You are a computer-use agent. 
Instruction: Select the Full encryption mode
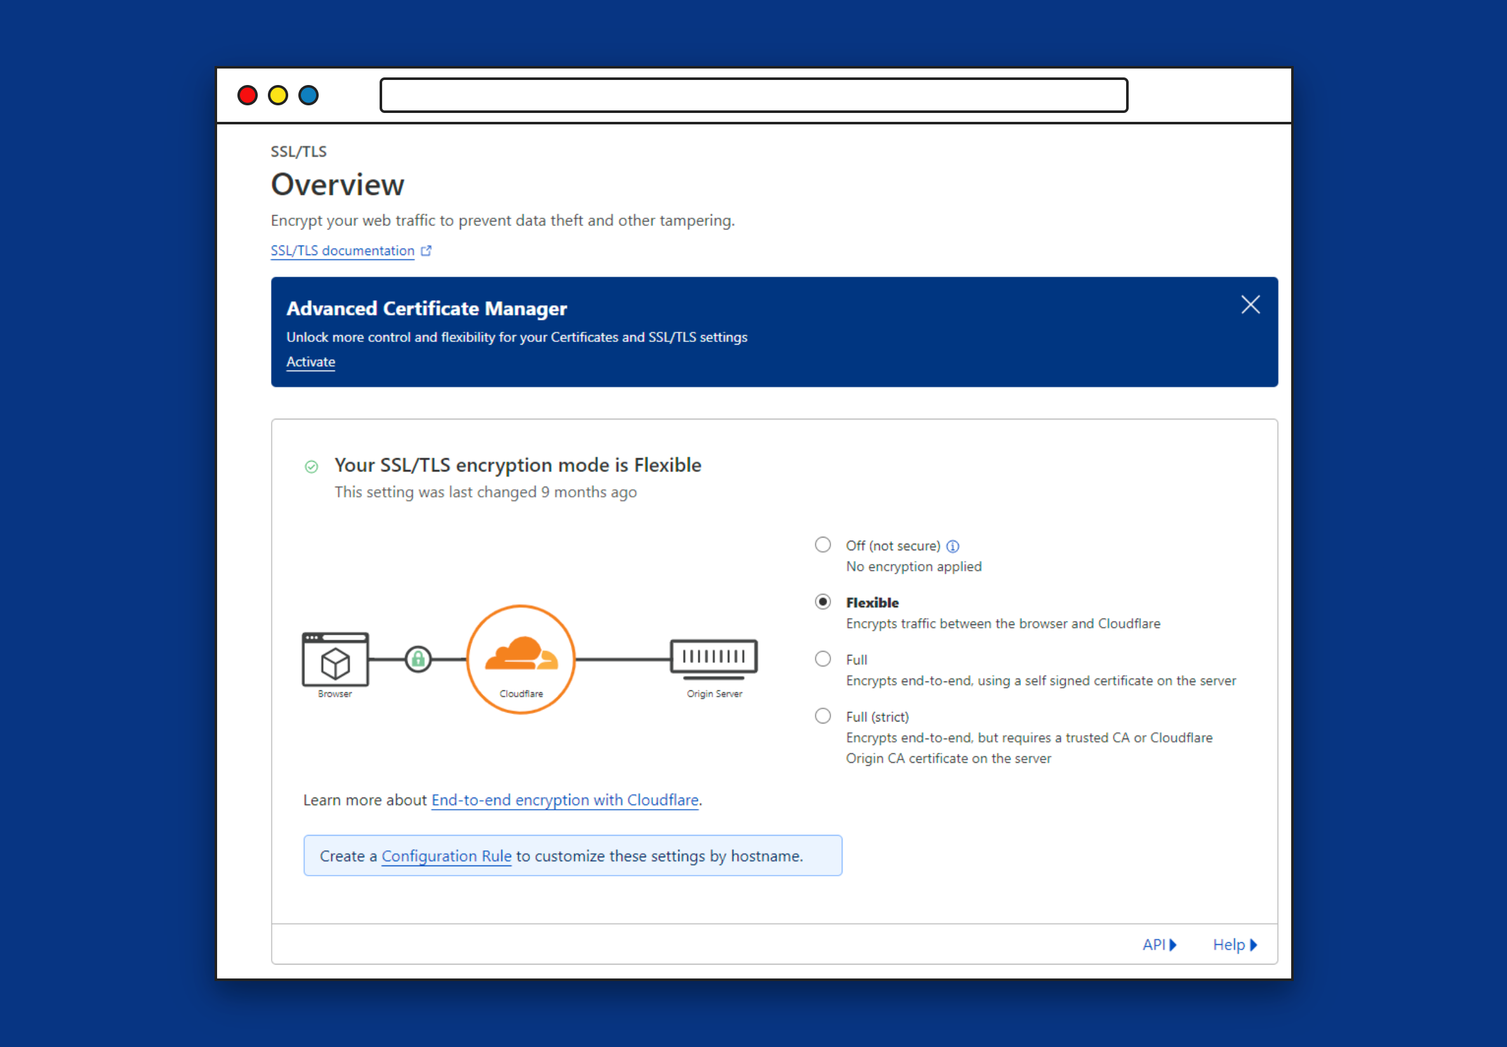click(822, 659)
